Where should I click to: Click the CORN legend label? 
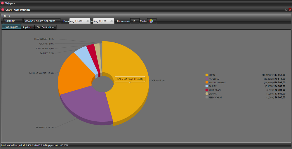pyautogui.click(x=212, y=75)
